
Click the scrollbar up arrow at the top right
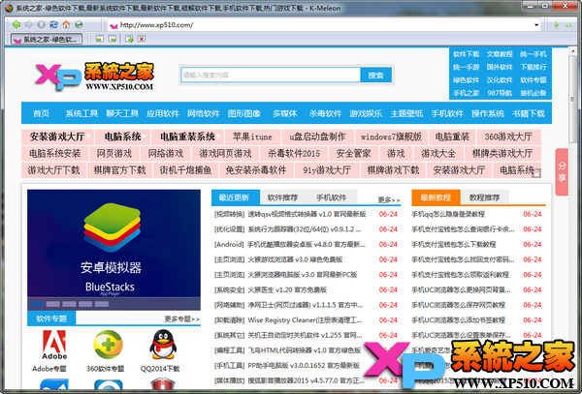(x=572, y=51)
